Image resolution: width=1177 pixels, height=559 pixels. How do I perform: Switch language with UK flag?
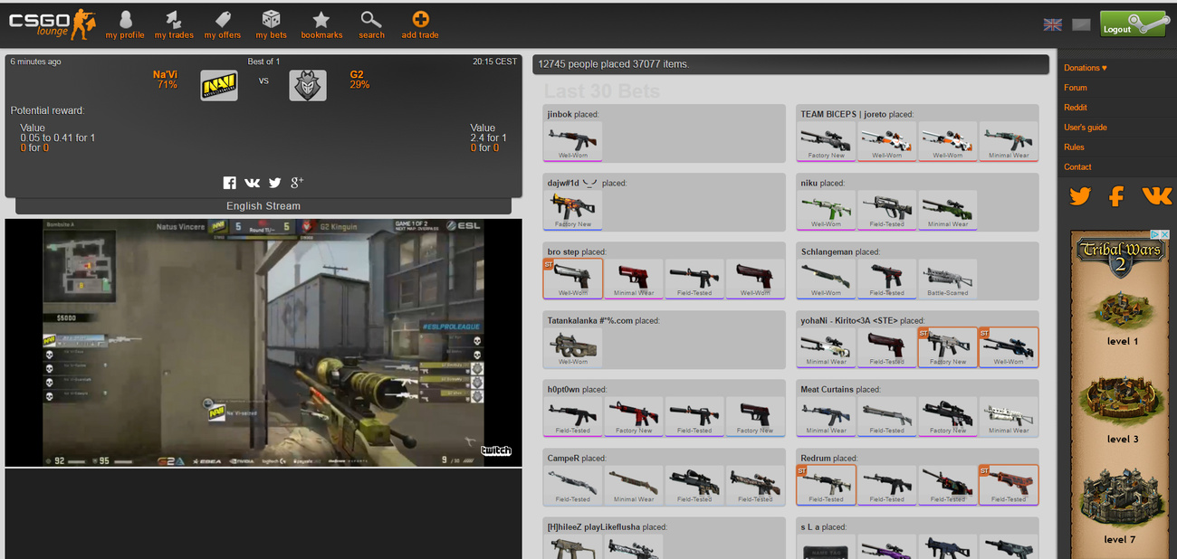[1052, 24]
